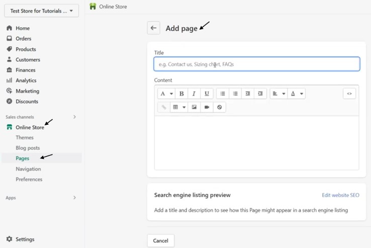
Task: Click the Settings gear icon
Action: coord(9,239)
